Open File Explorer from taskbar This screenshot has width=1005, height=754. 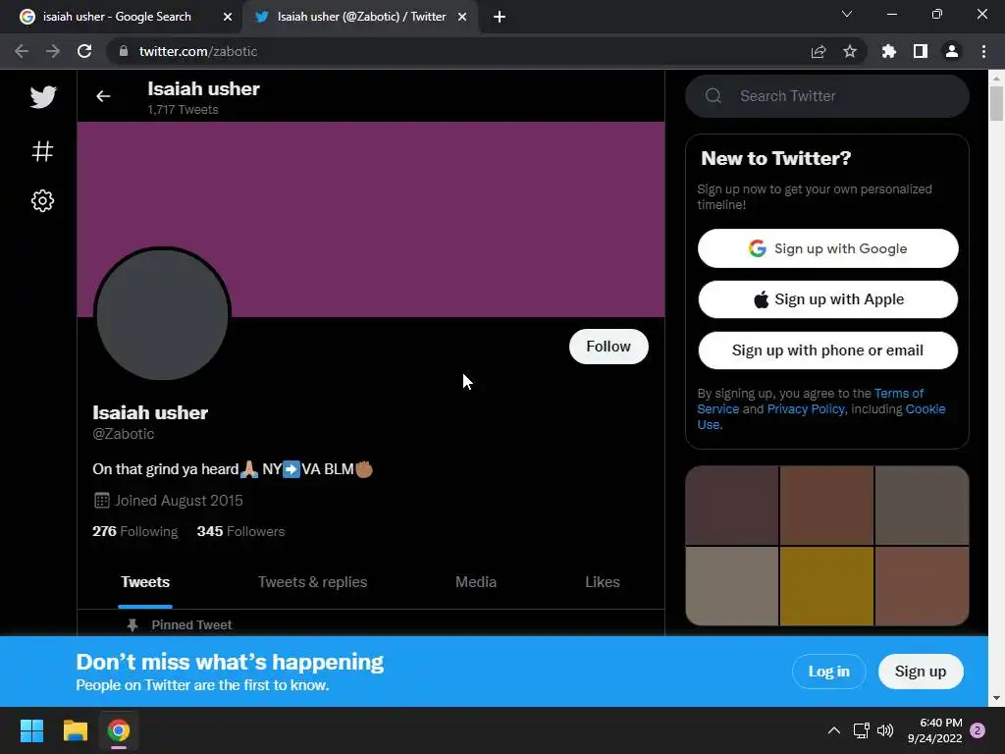(x=75, y=730)
